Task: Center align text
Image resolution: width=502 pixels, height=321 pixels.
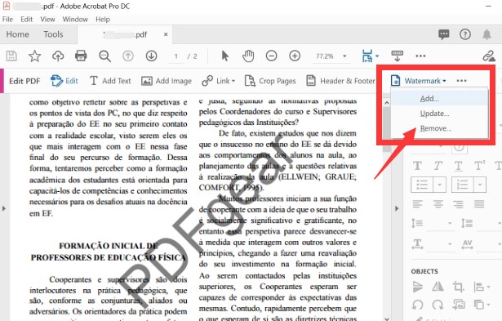Action: pyautogui.click(x=438, y=203)
